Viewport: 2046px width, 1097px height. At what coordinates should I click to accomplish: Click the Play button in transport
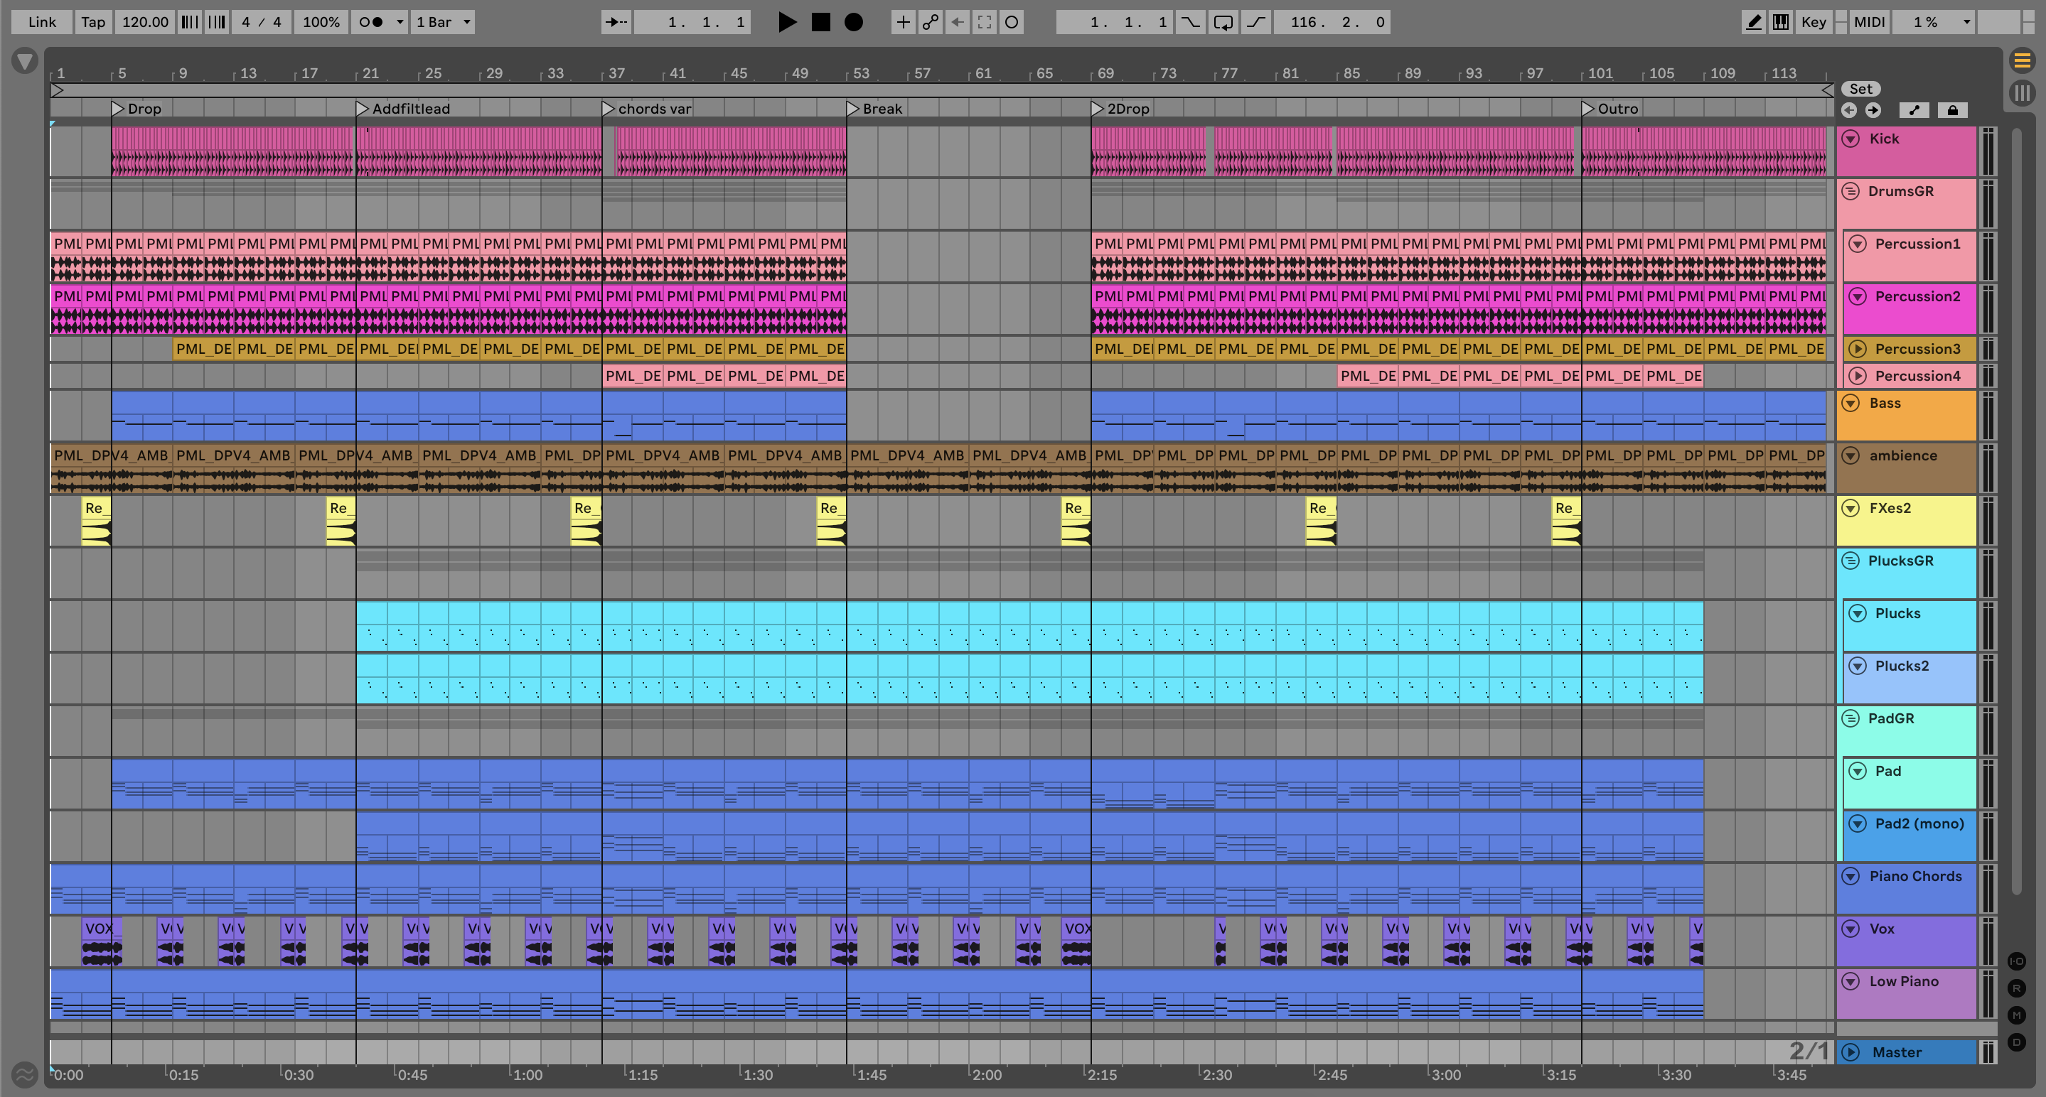tap(786, 22)
